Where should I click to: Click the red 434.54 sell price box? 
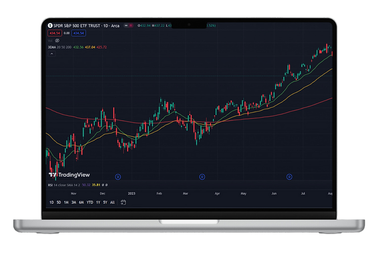pos(55,33)
